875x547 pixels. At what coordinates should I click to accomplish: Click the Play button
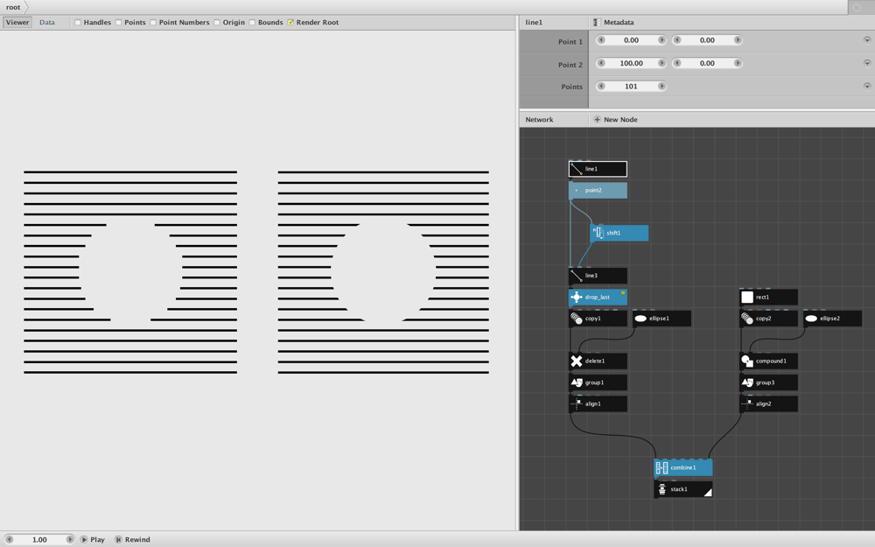pyautogui.click(x=93, y=540)
